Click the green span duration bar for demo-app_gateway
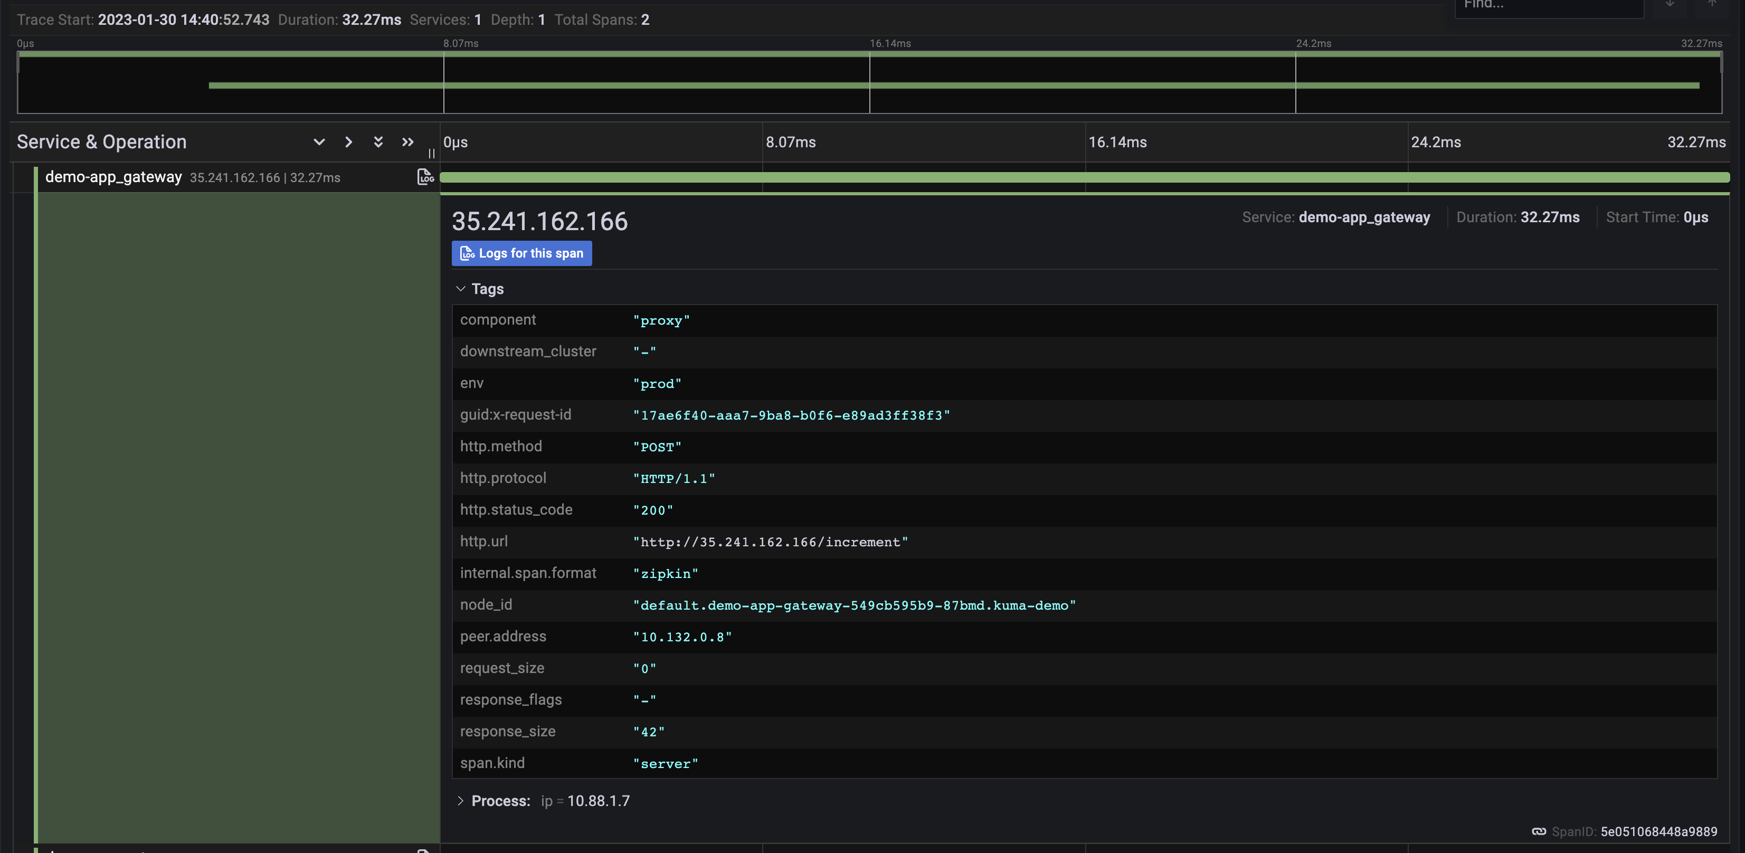 (1084, 177)
